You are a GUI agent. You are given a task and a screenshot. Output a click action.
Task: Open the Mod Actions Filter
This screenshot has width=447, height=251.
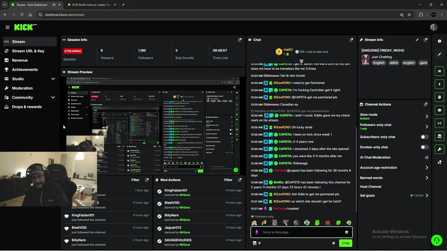coord(228,180)
